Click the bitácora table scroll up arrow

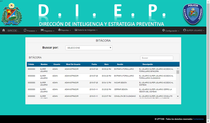(x=178, y=69)
